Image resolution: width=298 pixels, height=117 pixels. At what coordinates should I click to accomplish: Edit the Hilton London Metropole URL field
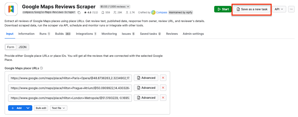pos(70,98)
